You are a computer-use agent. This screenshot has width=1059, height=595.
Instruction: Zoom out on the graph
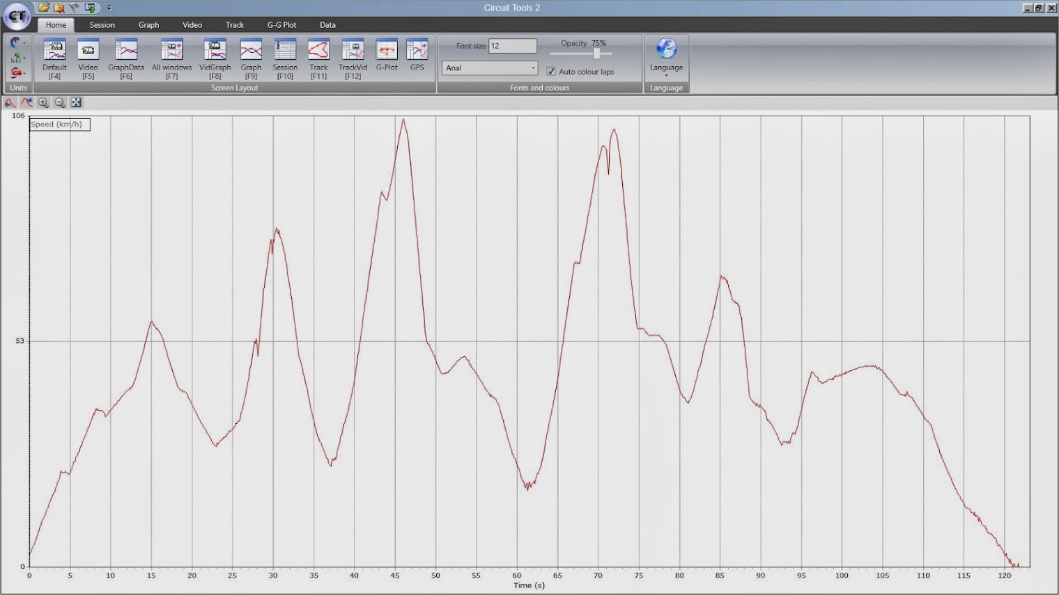click(60, 103)
